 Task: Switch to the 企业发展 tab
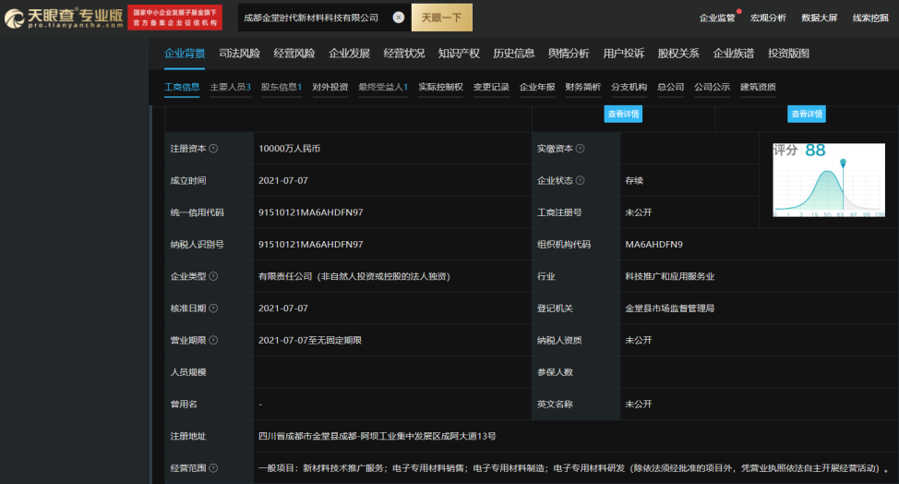point(349,54)
